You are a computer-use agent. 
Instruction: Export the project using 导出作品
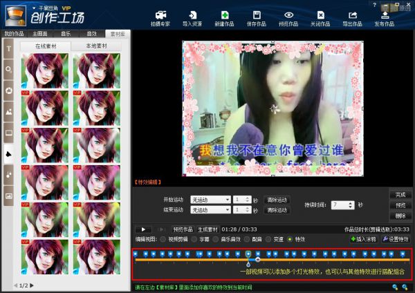pyautogui.click(x=353, y=19)
